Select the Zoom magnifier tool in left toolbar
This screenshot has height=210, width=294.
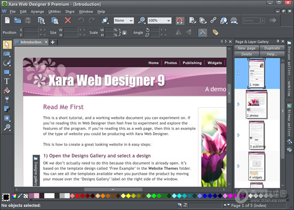coord(7,127)
